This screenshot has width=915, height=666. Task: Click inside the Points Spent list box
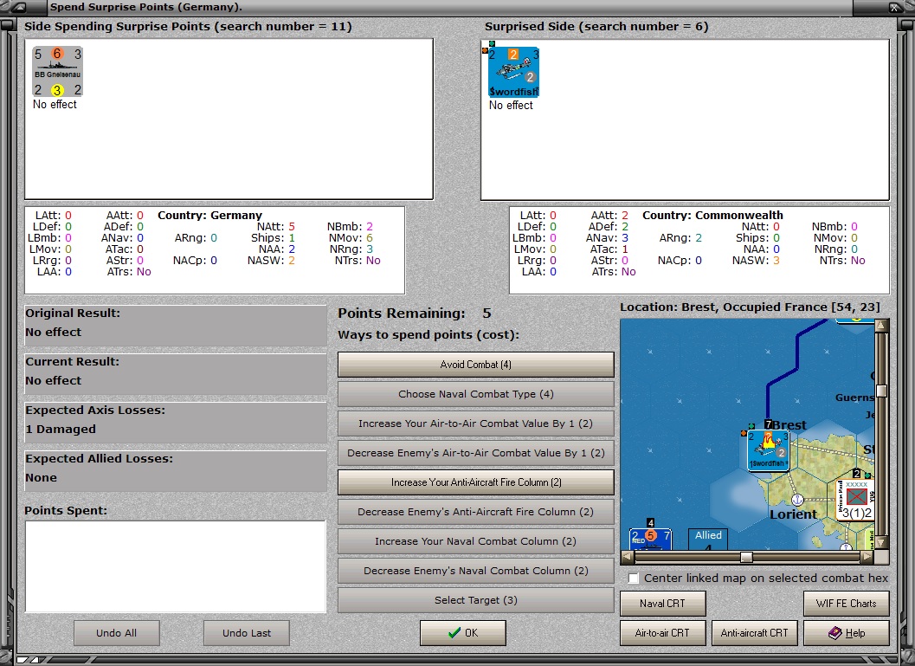[176, 566]
